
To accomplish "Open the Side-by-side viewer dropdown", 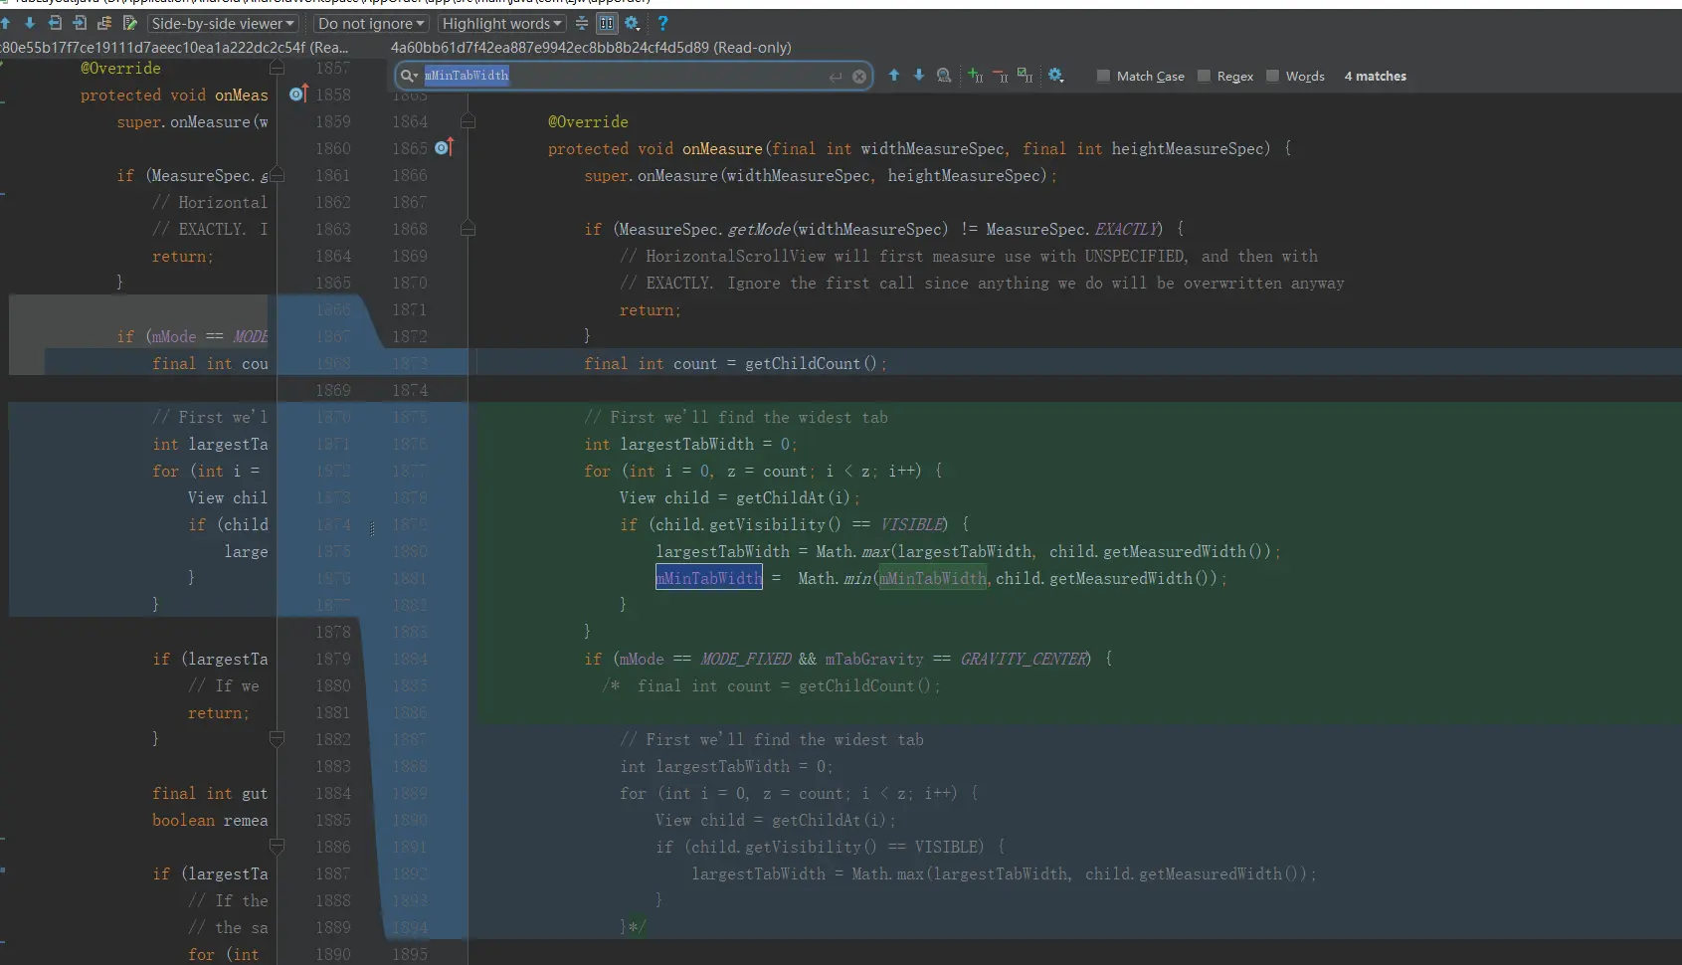I will coord(223,23).
